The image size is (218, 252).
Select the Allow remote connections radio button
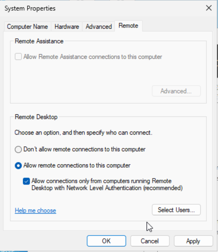coord(18,166)
